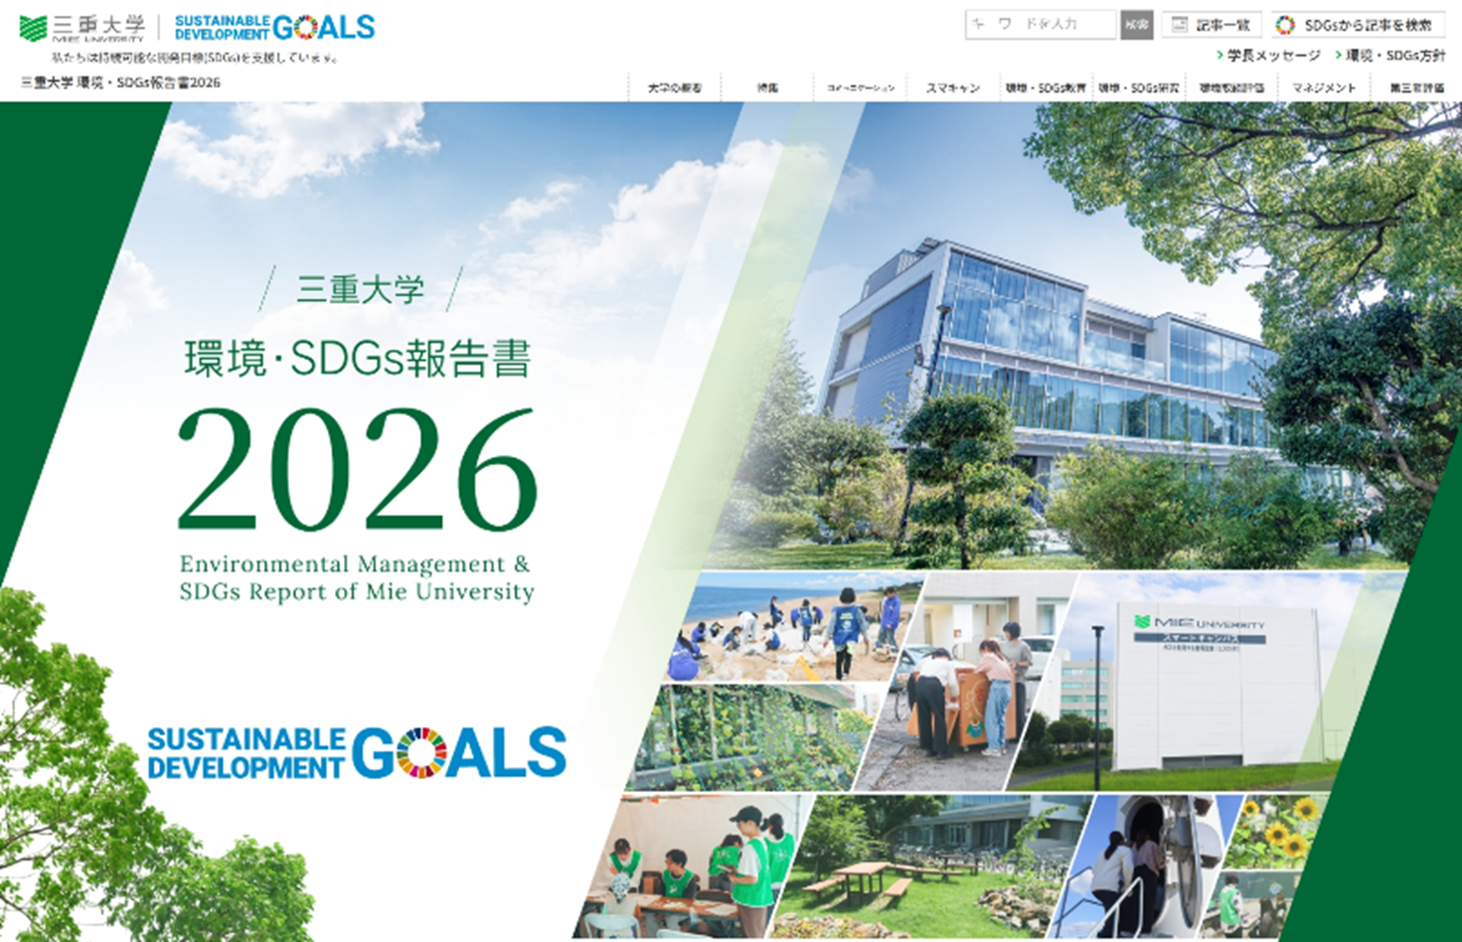This screenshot has width=1462, height=942.
Task: Focus the keyword search input field
Action: pos(1041,25)
